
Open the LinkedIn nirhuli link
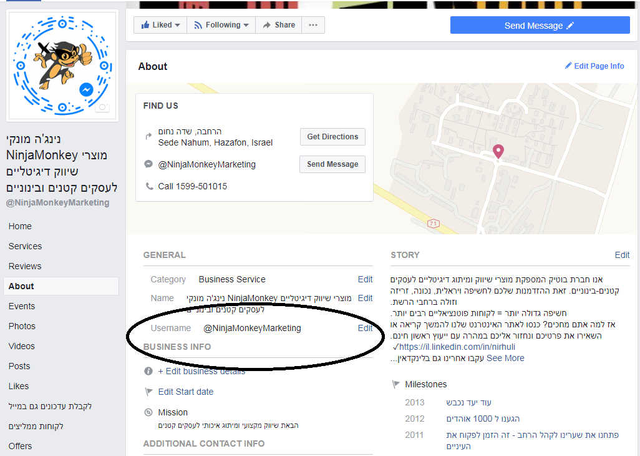[457, 347]
